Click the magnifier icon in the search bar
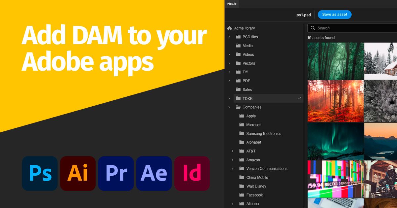Screen dimensions: 397x208 (312, 28)
